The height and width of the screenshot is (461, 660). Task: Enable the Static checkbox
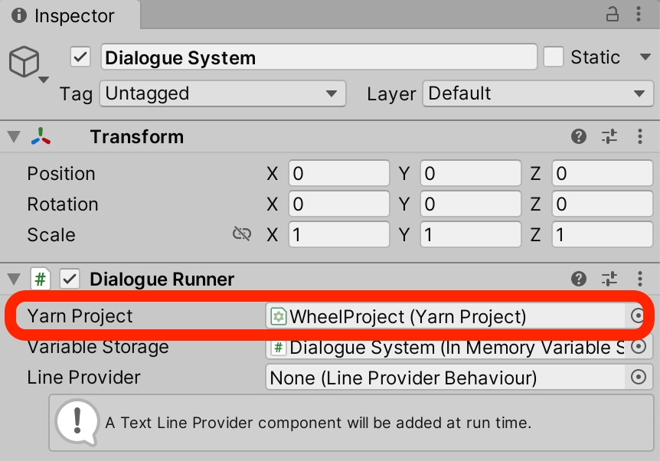tap(554, 57)
